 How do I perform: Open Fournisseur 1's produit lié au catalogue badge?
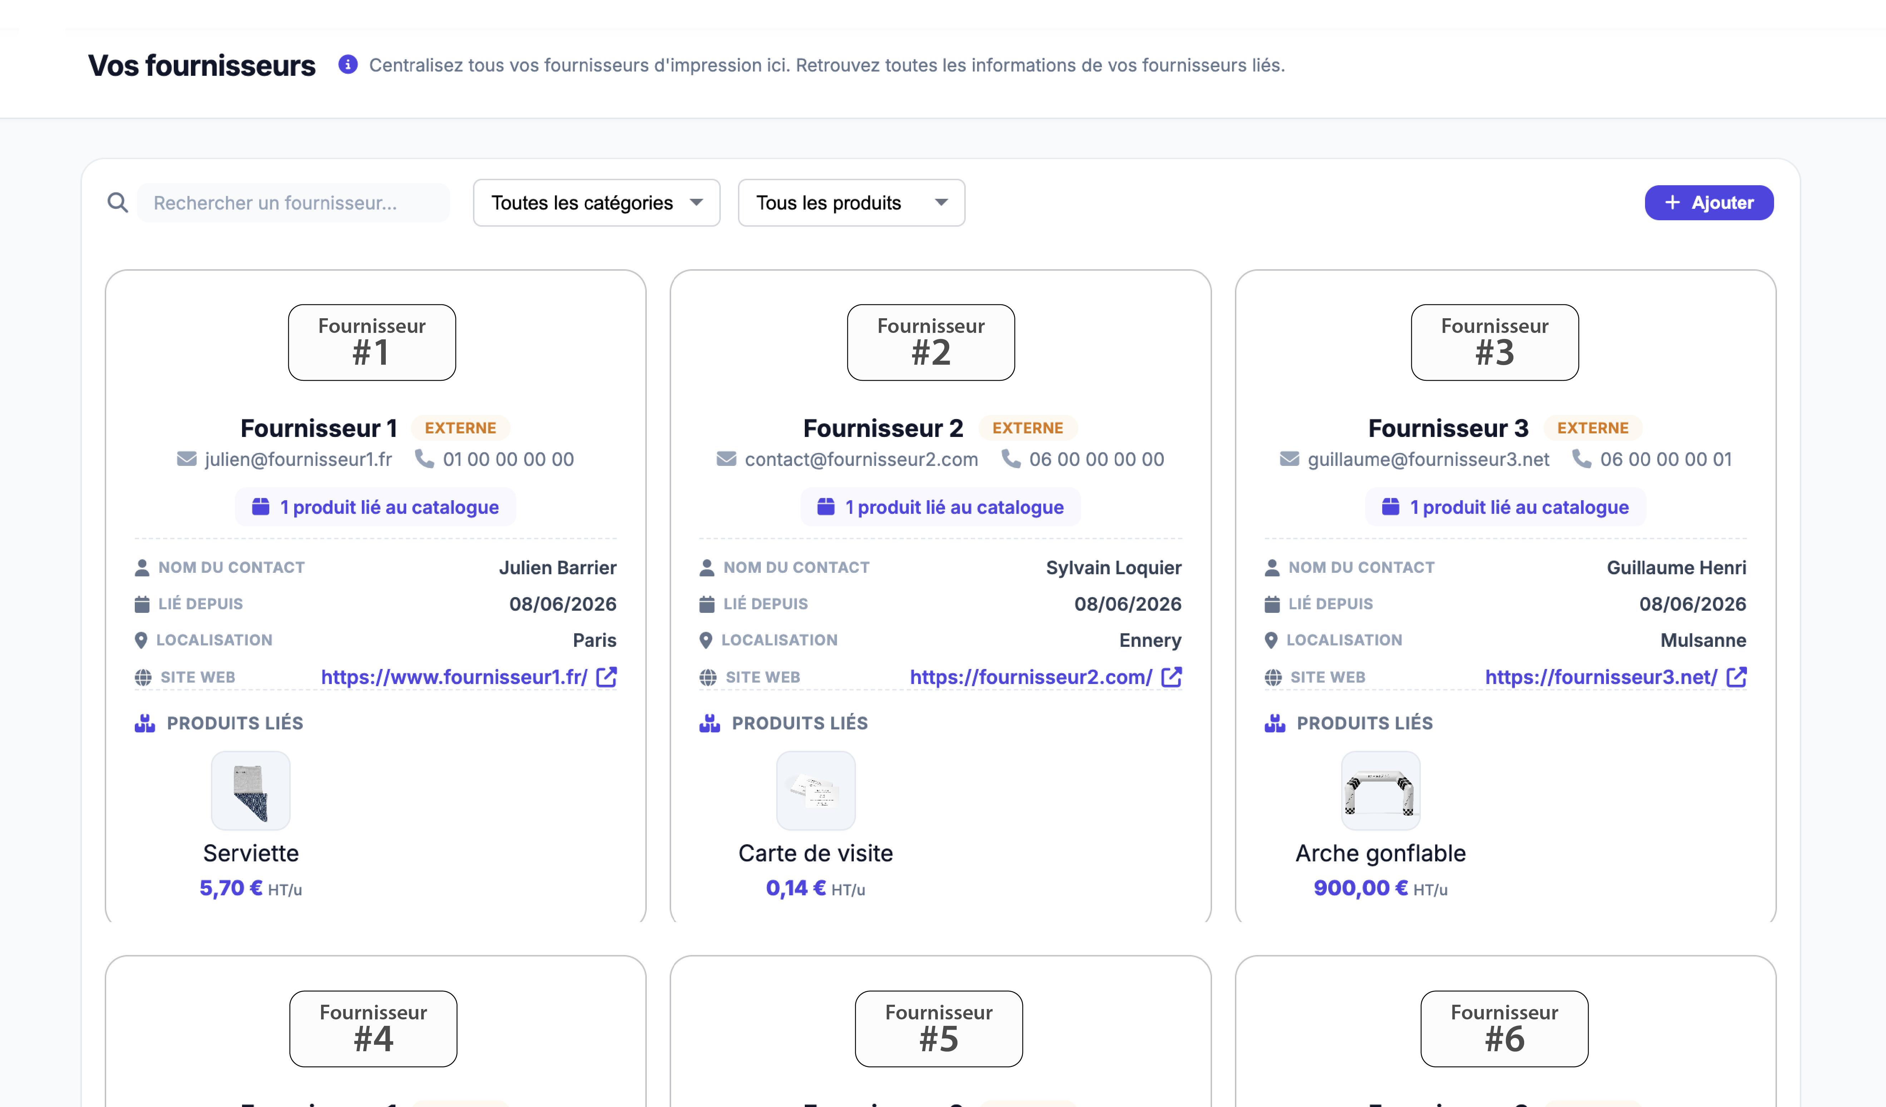(375, 507)
